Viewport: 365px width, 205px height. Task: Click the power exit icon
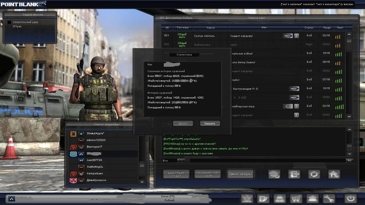[350, 199]
